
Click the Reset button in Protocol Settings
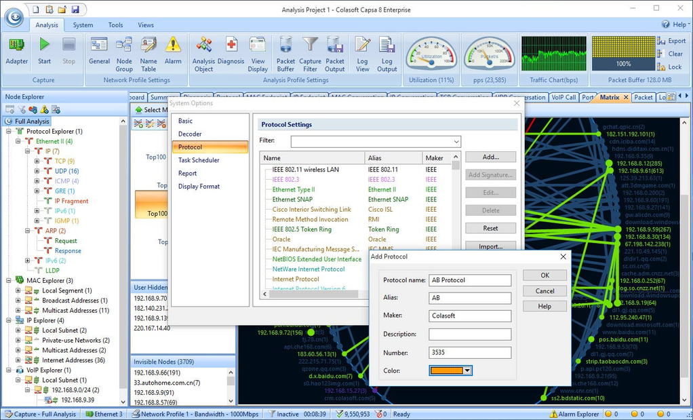490,228
